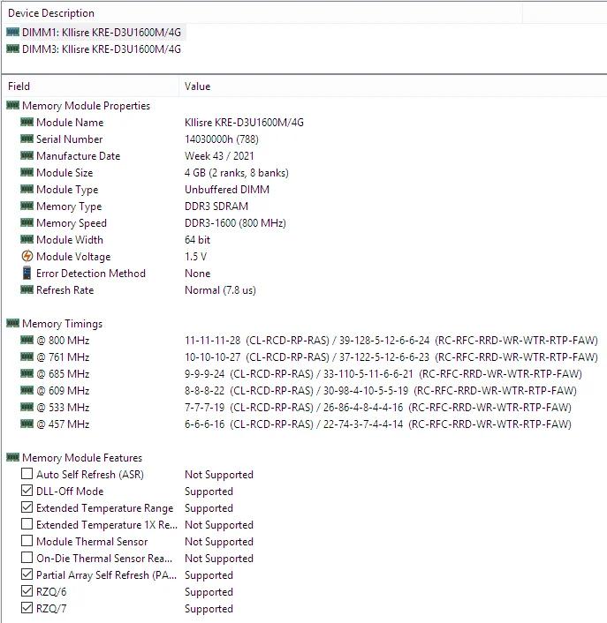The image size is (607, 623).
Task: Click the Memory Timings section icon
Action: click(12, 324)
